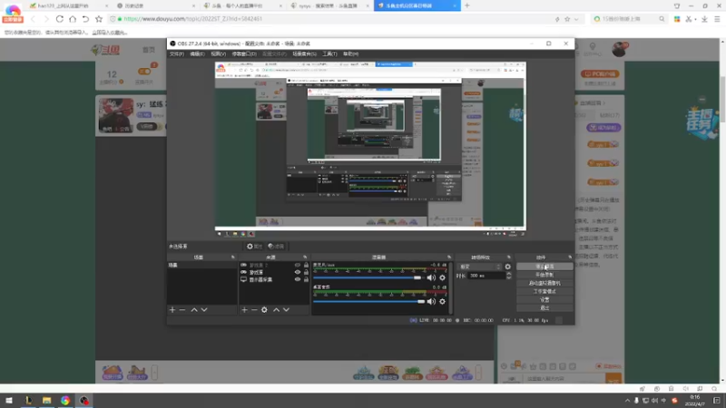This screenshot has height=408, width=726.
Task: Add a new source in OBS
Action: pos(244,310)
